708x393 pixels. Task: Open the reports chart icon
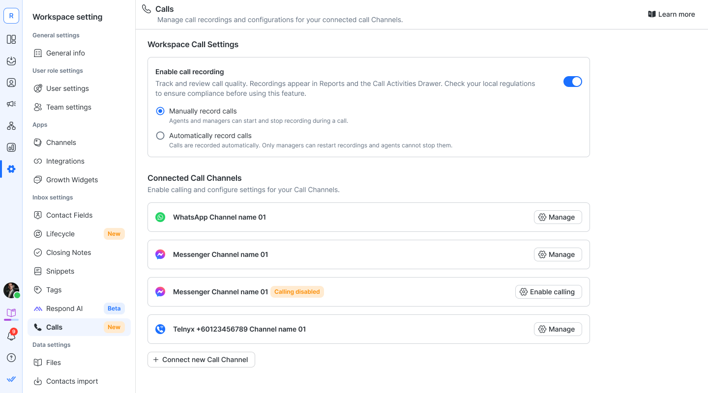pos(11,147)
